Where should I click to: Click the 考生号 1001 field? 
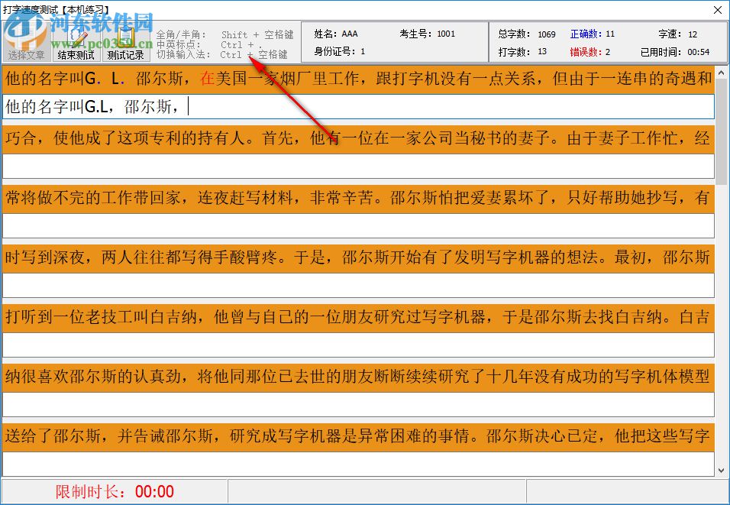pyautogui.click(x=428, y=33)
